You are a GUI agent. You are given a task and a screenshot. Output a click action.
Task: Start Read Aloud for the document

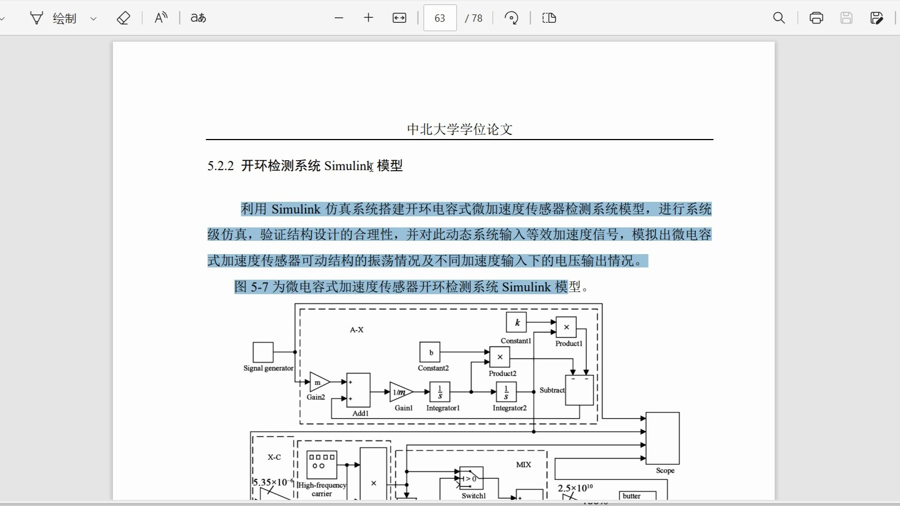160,18
